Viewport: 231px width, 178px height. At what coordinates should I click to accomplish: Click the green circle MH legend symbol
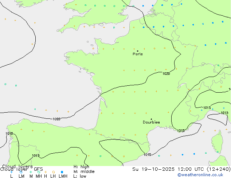pos(39,172)
